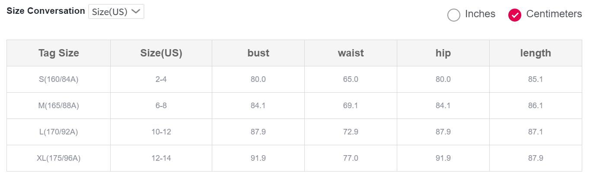590x181 pixels.
Task: Select the Inches radio button
Action: [x=453, y=15]
